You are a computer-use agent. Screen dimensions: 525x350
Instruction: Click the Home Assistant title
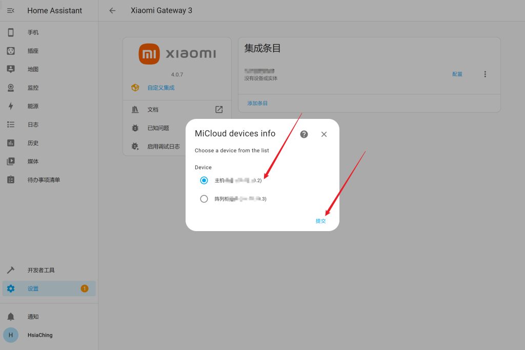tap(54, 11)
